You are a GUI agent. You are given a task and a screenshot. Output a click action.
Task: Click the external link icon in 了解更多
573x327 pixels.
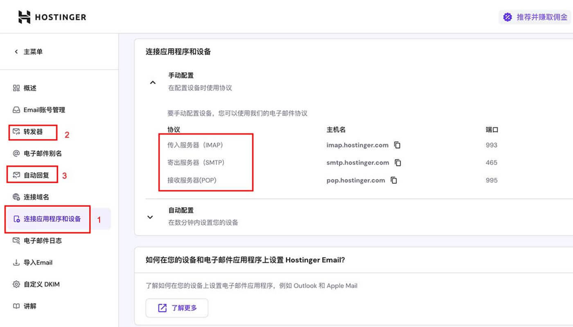162,308
